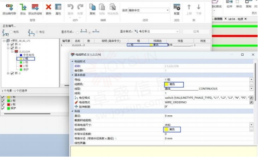Viewport: 258px width, 157px height.
Task: Click the yellow 电线颜色 swatch in dialog
Action: click(x=166, y=129)
